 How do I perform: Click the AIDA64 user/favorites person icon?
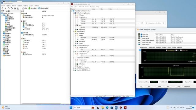click(x=15, y=8)
